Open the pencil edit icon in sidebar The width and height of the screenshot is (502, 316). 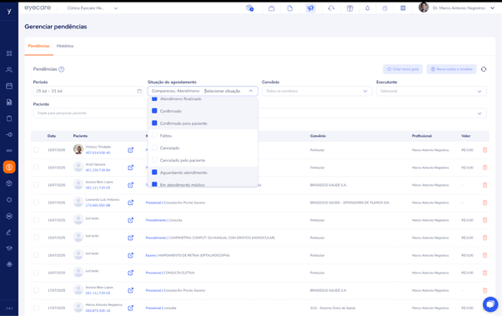[x=9, y=232]
